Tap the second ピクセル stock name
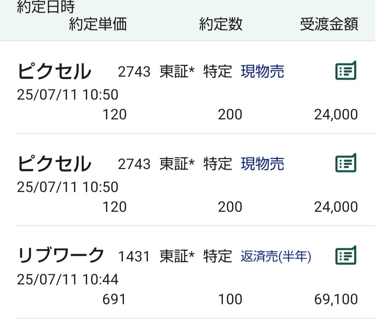Viewport: 375px width, 321px height. click(54, 164)
